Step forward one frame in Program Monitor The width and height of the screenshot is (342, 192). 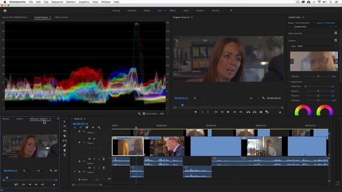[235, 112]
